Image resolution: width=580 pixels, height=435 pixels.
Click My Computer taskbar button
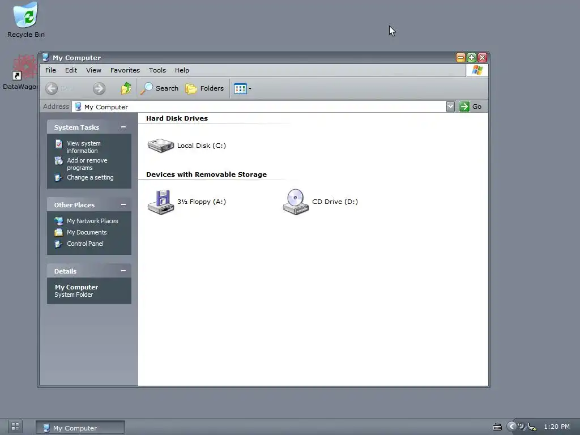(80, 428)
